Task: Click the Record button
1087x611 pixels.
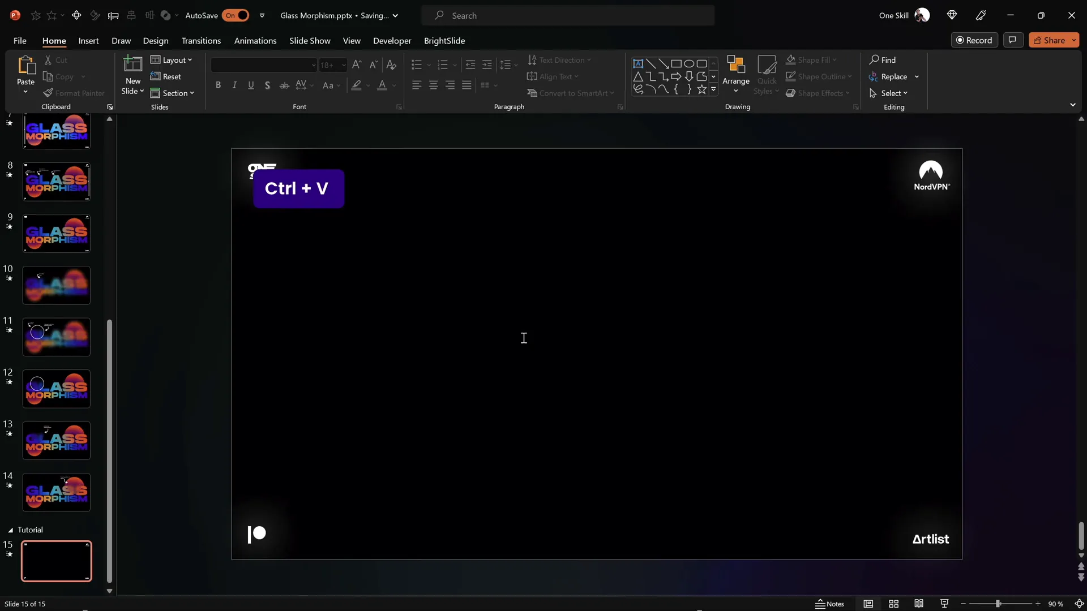Action: 975,40
